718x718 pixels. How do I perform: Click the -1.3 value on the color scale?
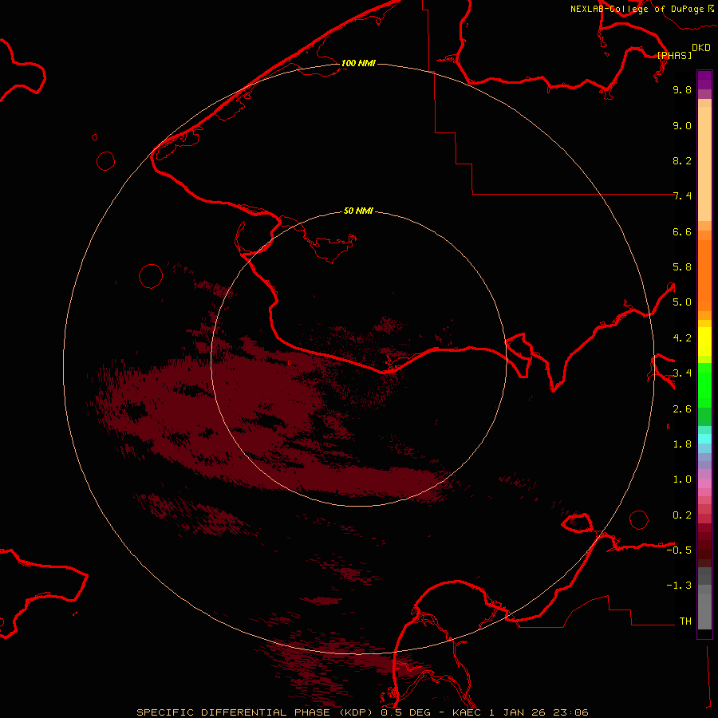pos(679,586)
